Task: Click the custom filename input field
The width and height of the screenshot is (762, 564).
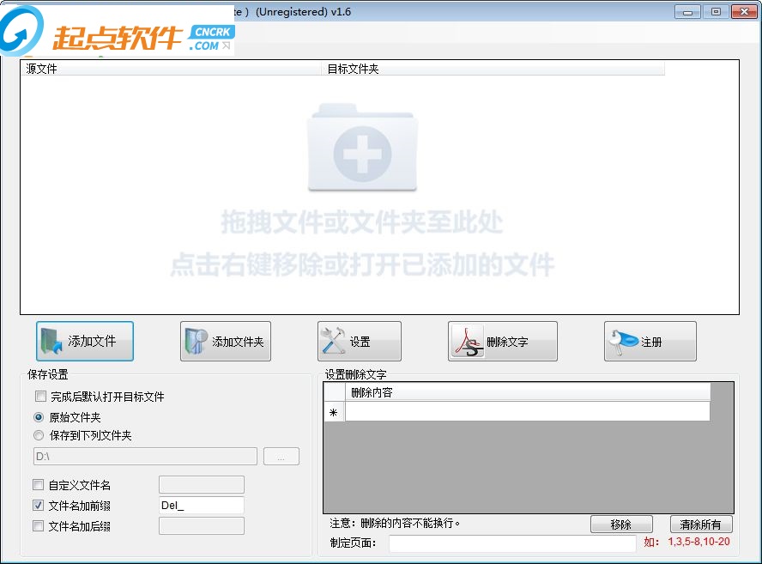Action: point(201,484)
